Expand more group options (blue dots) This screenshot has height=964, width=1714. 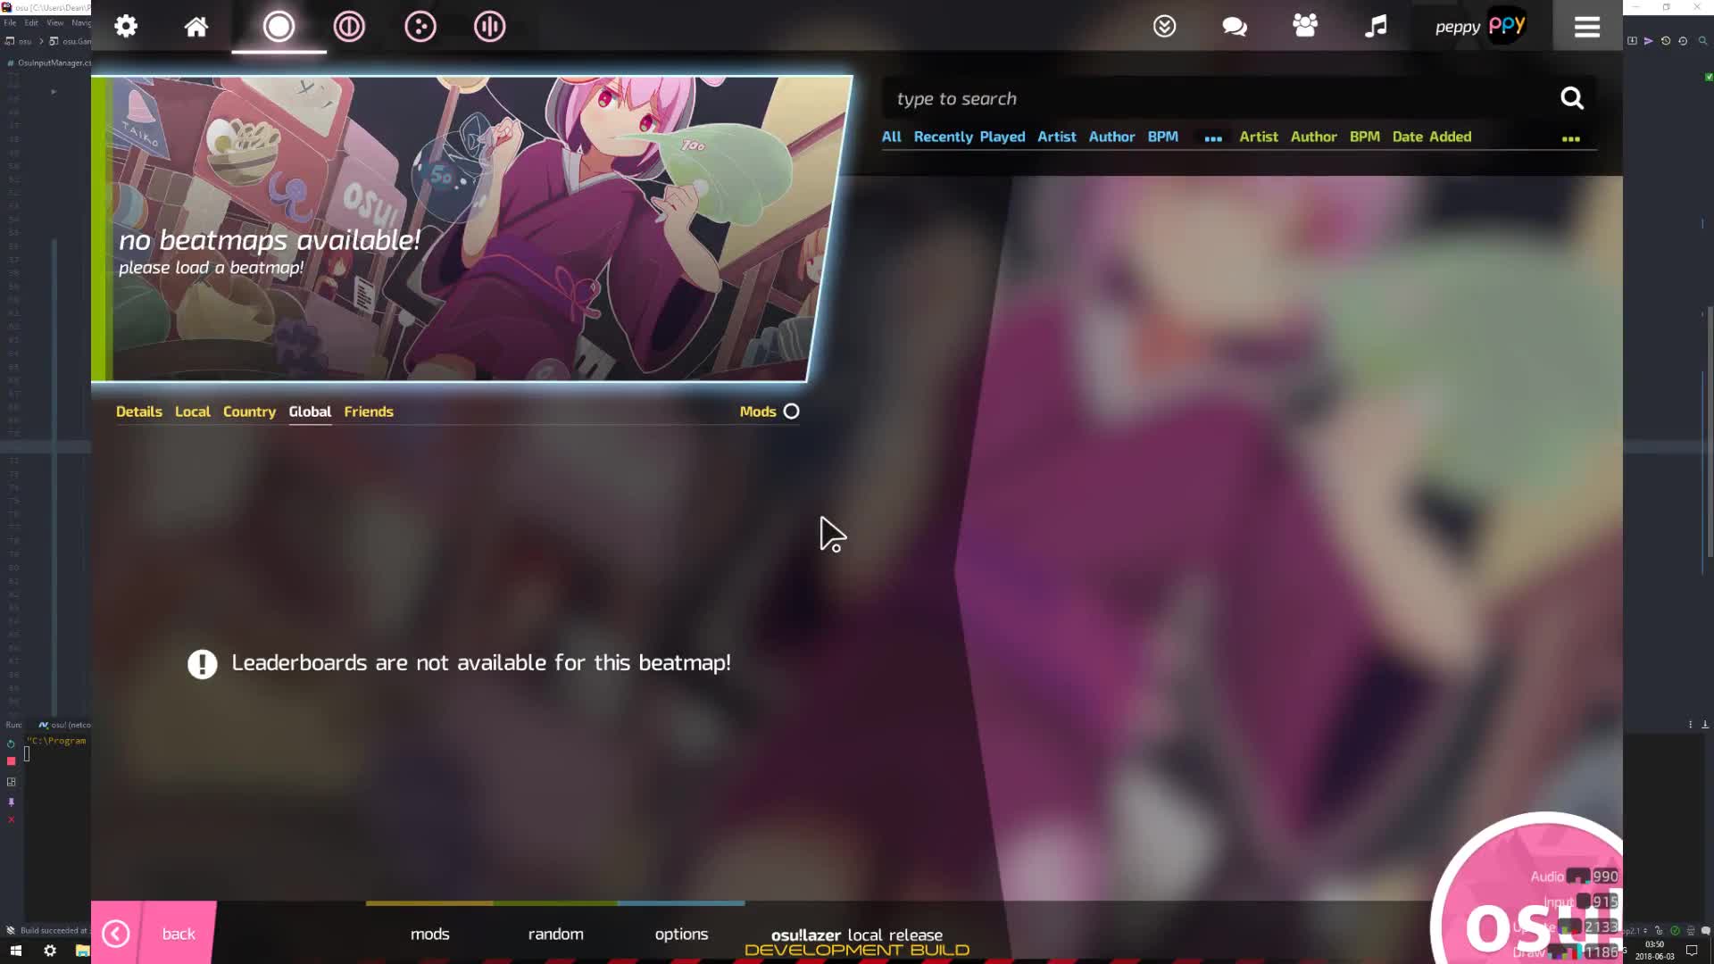[x=1212, y=138]
